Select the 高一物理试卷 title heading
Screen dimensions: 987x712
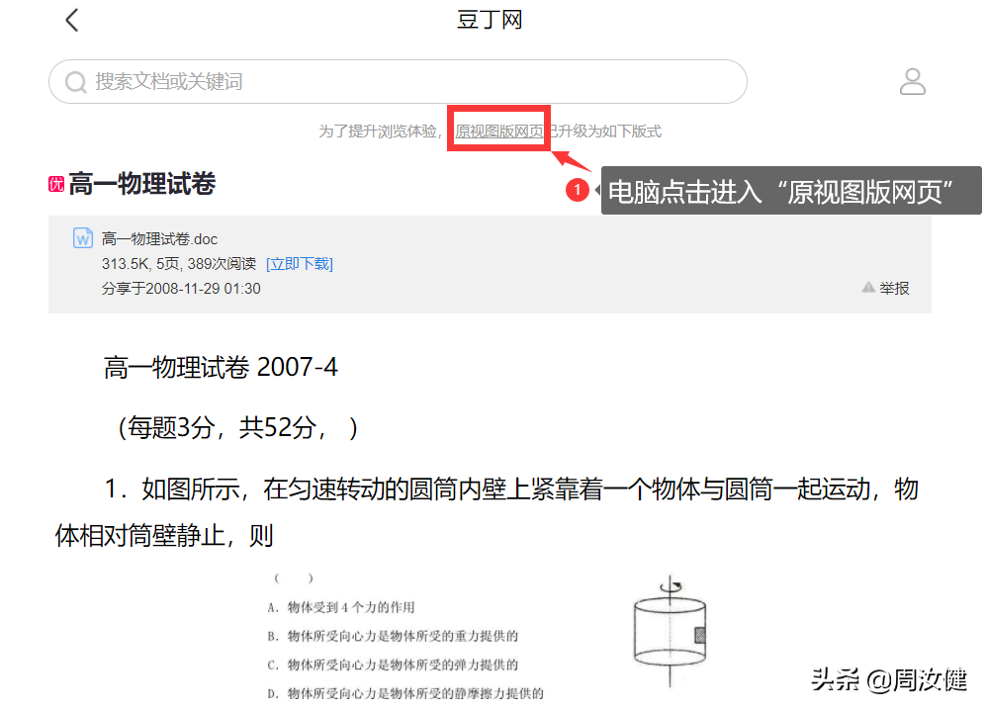tap(142, 184)
